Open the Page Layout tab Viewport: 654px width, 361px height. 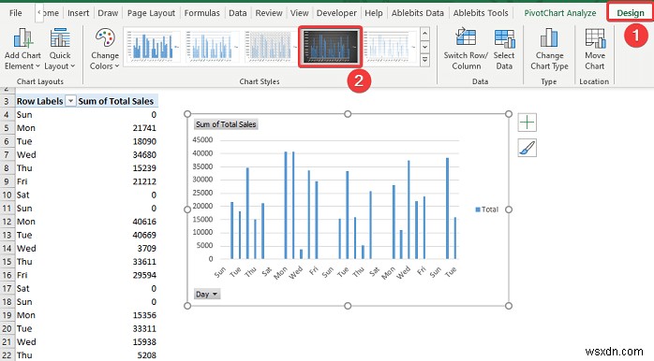[x=151, y=13]
